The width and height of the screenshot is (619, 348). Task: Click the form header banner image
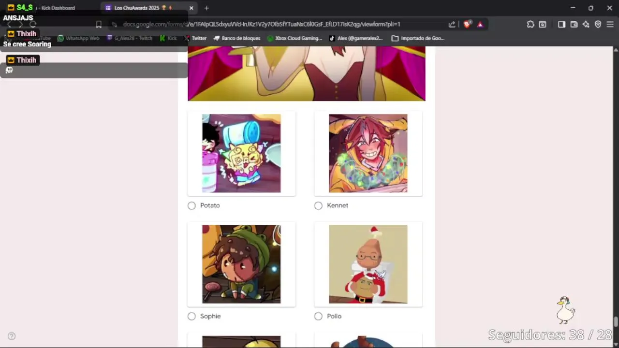pyautogui.click(x=307, y=73)
